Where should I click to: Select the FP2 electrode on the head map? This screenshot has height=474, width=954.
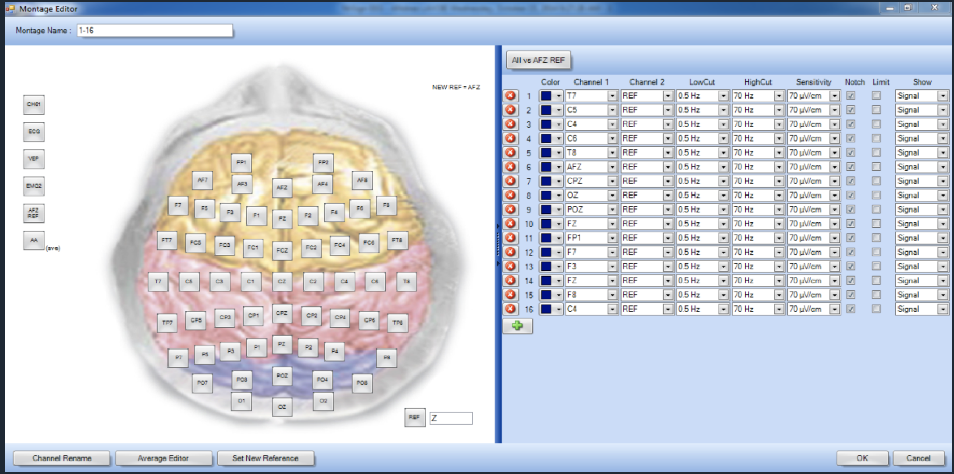pyautogui.click(x=323, y=162)
